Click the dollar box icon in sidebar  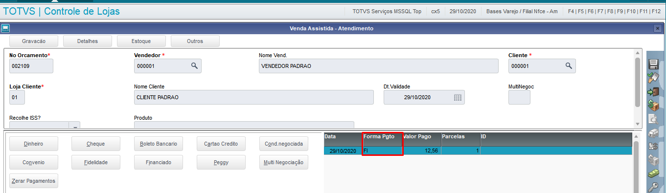(x=653, y=105)
